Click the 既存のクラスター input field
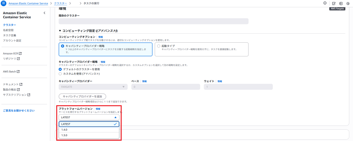 click(x=153, y=21)
